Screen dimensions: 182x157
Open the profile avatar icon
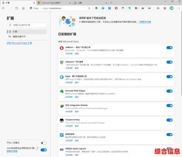coord(172,8)
